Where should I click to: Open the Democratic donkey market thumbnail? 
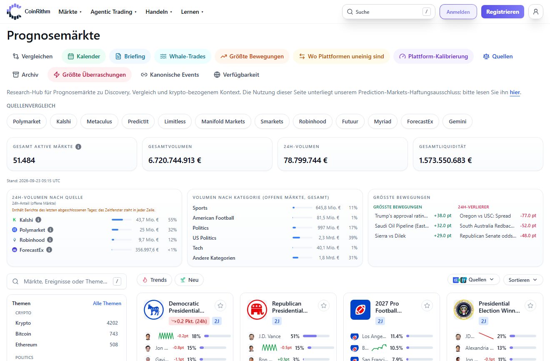(x=154, y=310)
